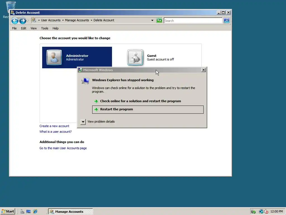Open the Start menu
Viewport: 286px width, 215px height.
tap(8, 212)
